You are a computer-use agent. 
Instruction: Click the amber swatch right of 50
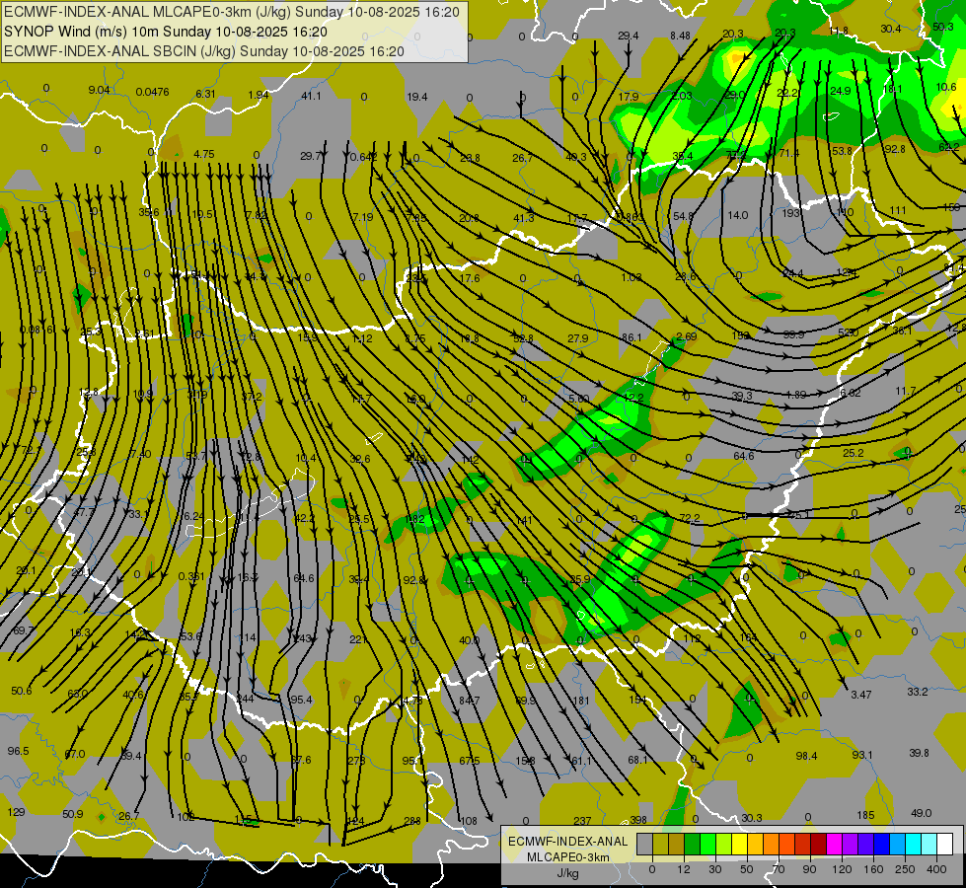(755, 845)
